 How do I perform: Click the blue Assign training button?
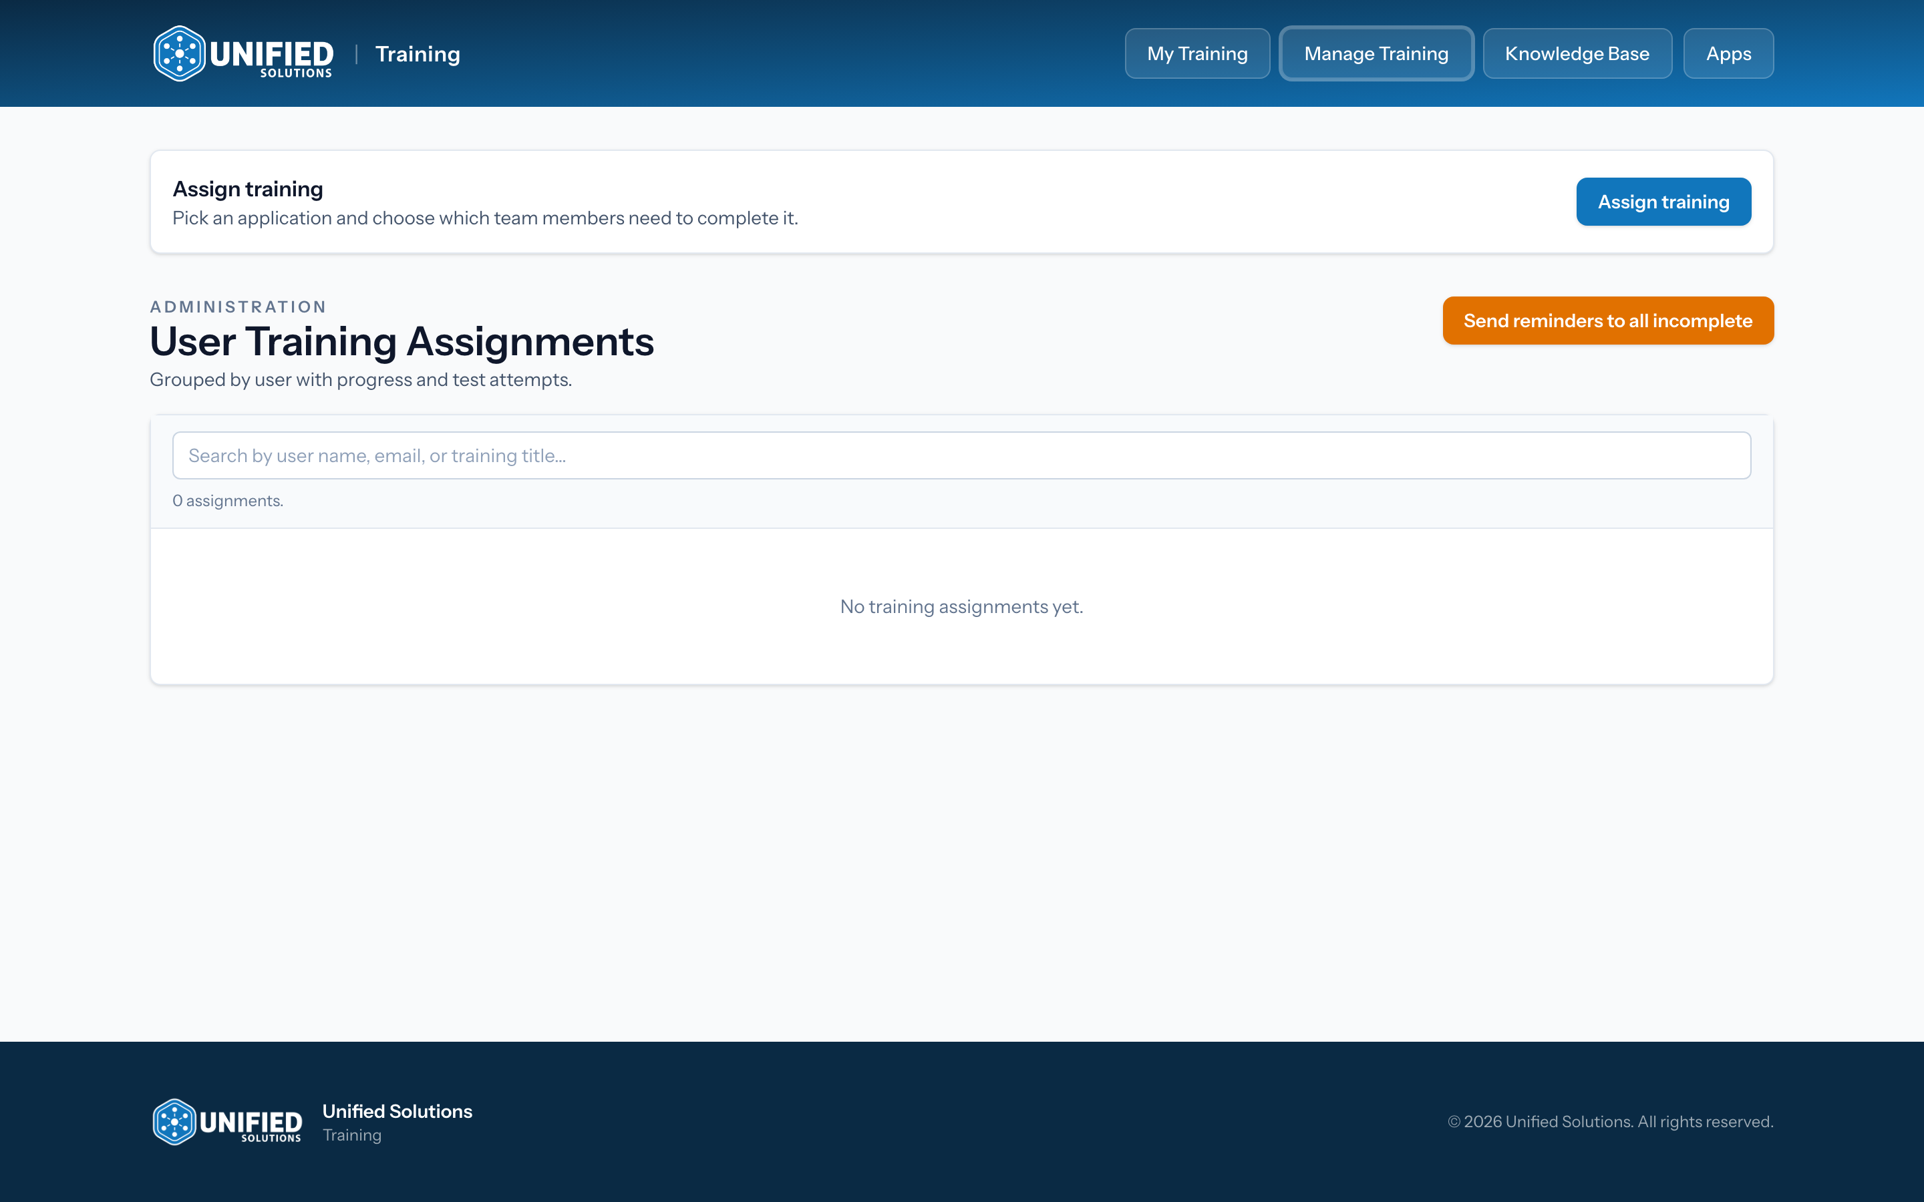[1663, 202]
